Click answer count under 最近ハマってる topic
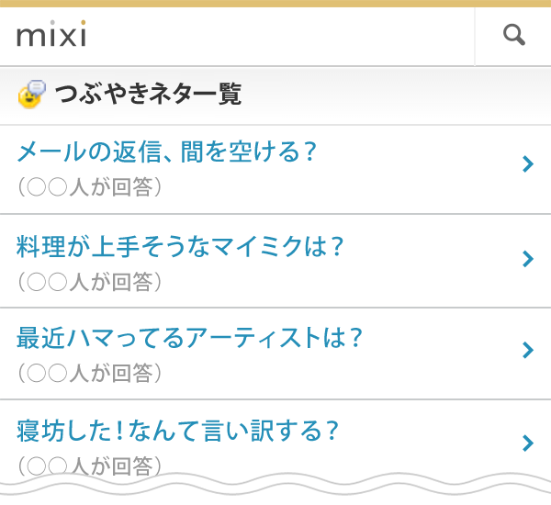The width and height of the screenshot is (551, 505). click(x=90, y=373)
